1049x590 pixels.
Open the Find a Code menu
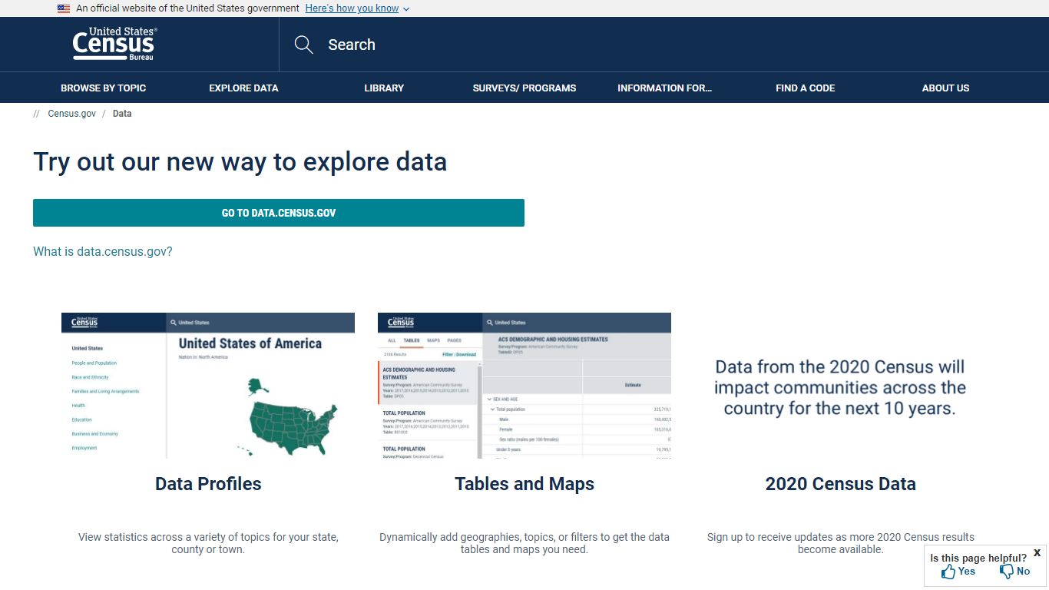coord(806,88)
